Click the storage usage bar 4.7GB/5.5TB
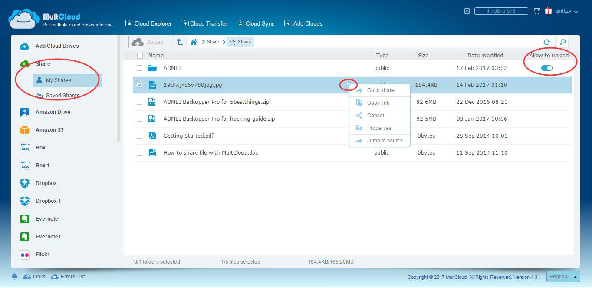592x288 pixels. tap(501, 11)
